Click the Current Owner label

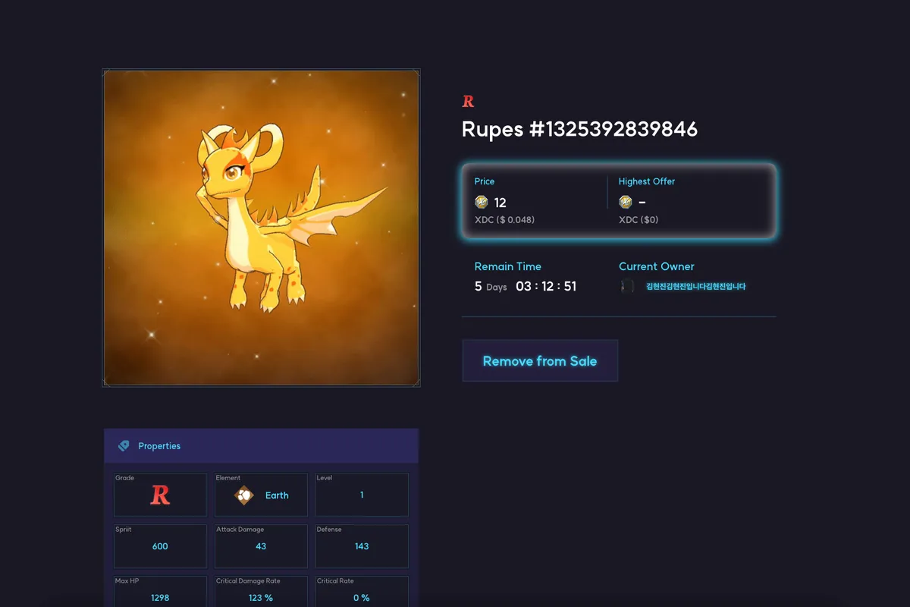tap(657, 266)
